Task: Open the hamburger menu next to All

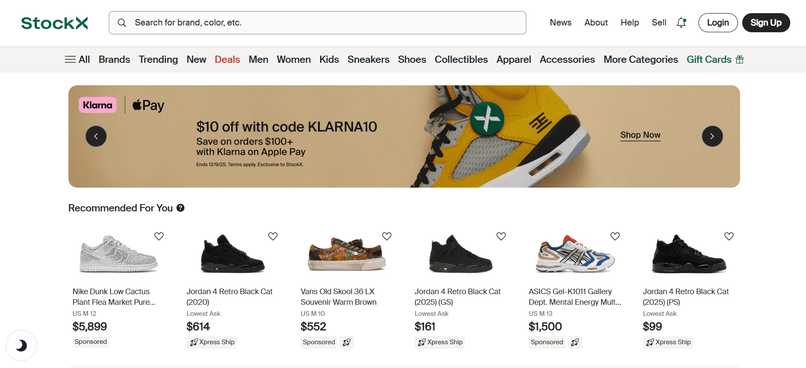Action: point(70,59)
